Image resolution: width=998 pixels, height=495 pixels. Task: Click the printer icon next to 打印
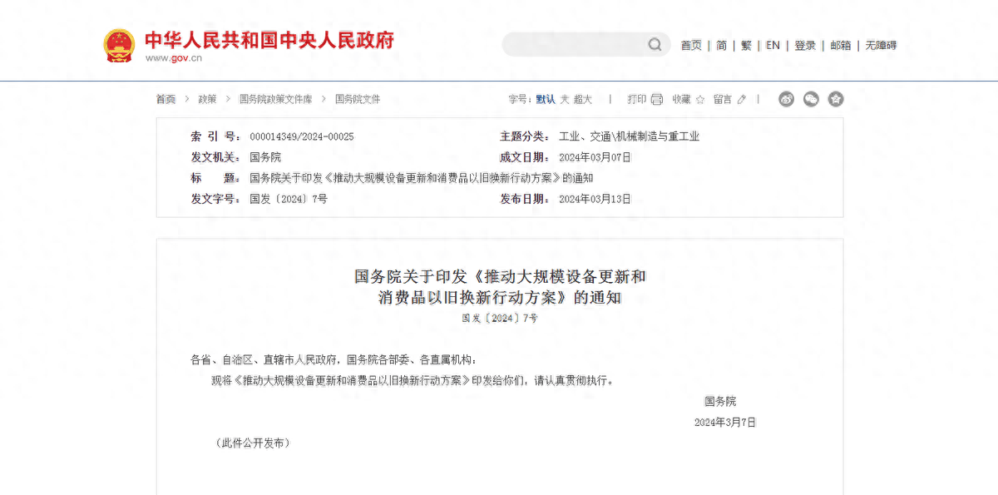657,99
